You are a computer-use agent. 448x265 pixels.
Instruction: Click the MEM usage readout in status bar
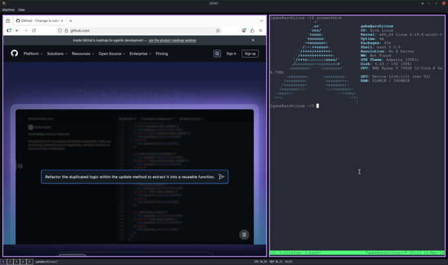click(x=276, y=262)
